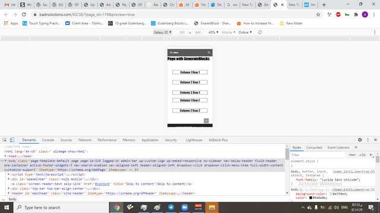Open the mobile page search icon
This screenshot has width=380, height=213.
click(208, 53)
